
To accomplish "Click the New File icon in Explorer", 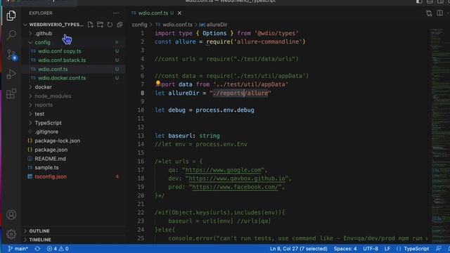I will click(91, 25).
